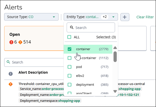Click the red critical alert icon in Open card
Screen dimensions: 156x107
(x=11, y=42)
